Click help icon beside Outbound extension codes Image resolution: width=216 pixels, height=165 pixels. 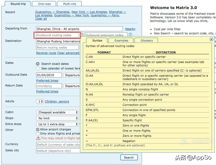(130, 34)
